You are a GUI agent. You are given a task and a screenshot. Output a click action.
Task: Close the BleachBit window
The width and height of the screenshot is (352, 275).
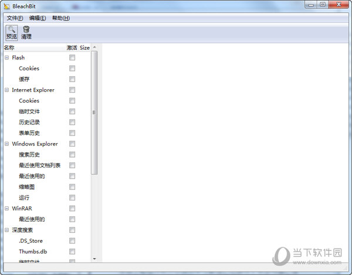point(339,5)
